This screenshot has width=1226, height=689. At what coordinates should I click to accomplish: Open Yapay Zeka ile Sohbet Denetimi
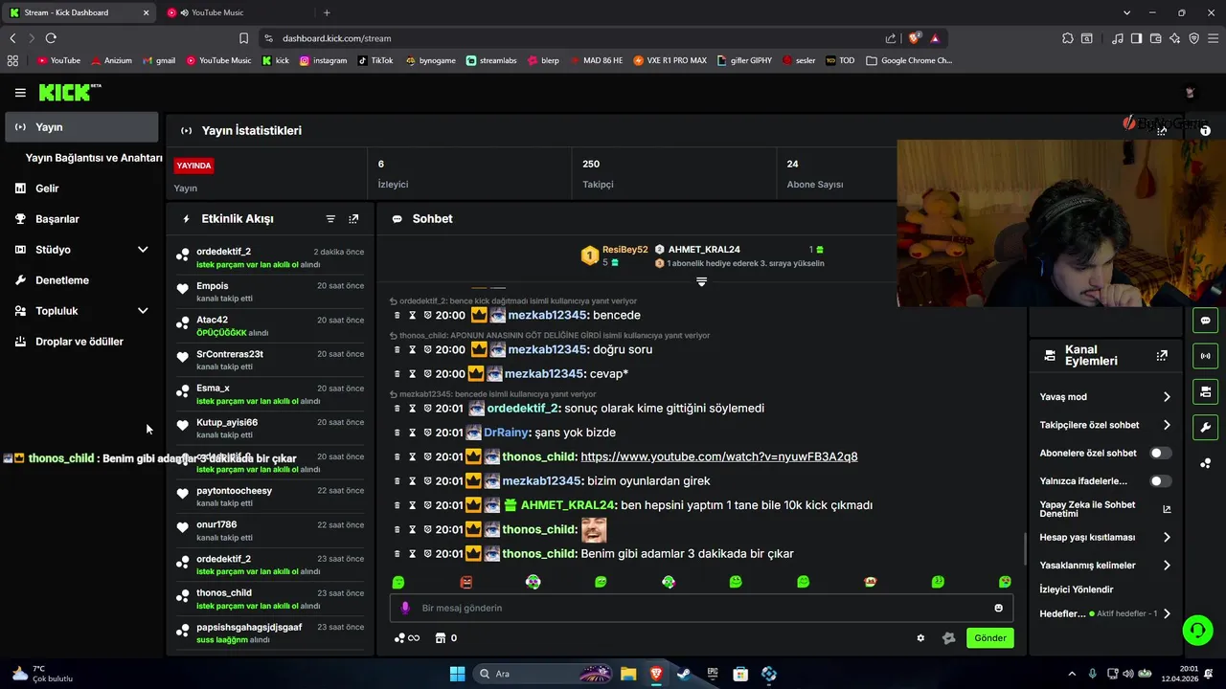1105,509
